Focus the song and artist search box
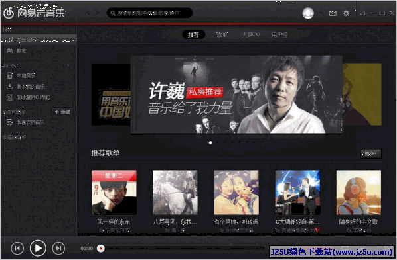397x260 pixels. (x=149, y=13)
